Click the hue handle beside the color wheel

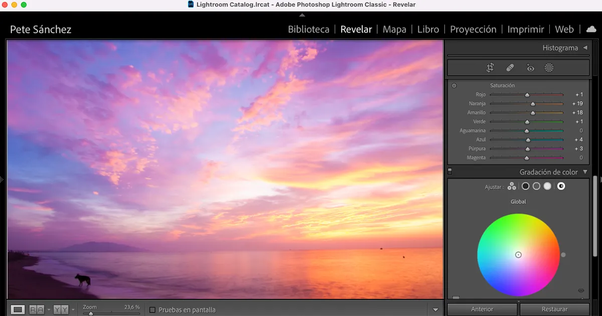click(x=563, y=255)
